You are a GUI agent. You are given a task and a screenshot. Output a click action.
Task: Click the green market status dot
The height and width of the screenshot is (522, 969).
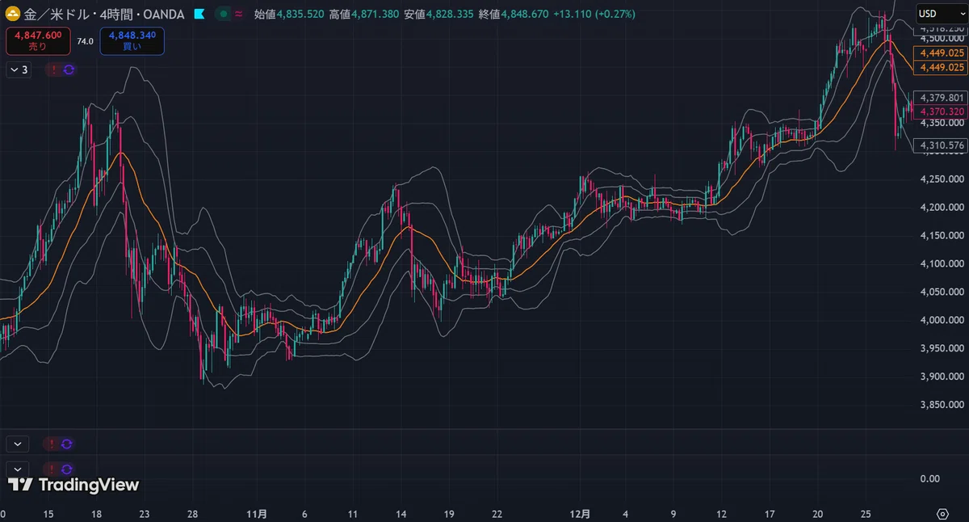223,14
